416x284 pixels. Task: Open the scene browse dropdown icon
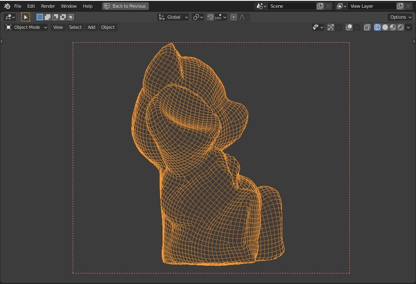click(261, 6)
